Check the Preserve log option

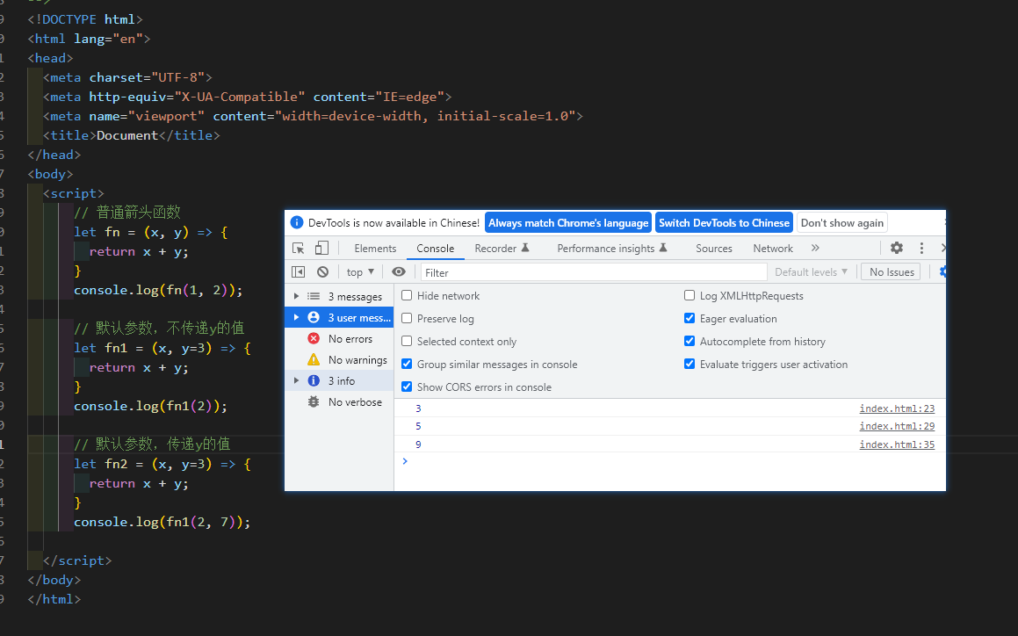pyautogui.click(x=407, y=319)
